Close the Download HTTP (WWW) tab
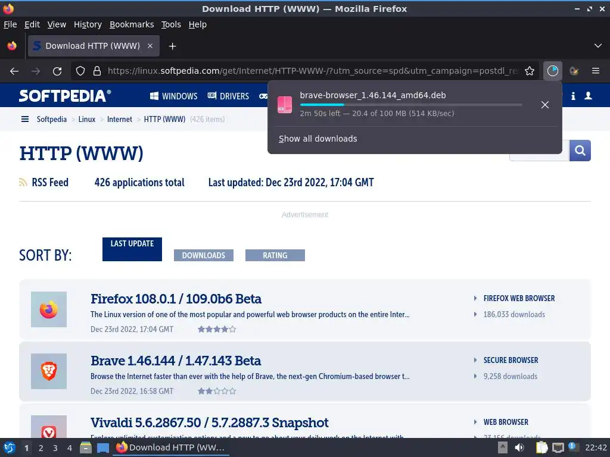Viewport: 610px width, 457px height. [x=150, y=46]
